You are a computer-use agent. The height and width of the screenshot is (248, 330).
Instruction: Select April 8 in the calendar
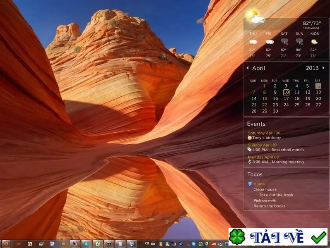click(x=265, y=92)
